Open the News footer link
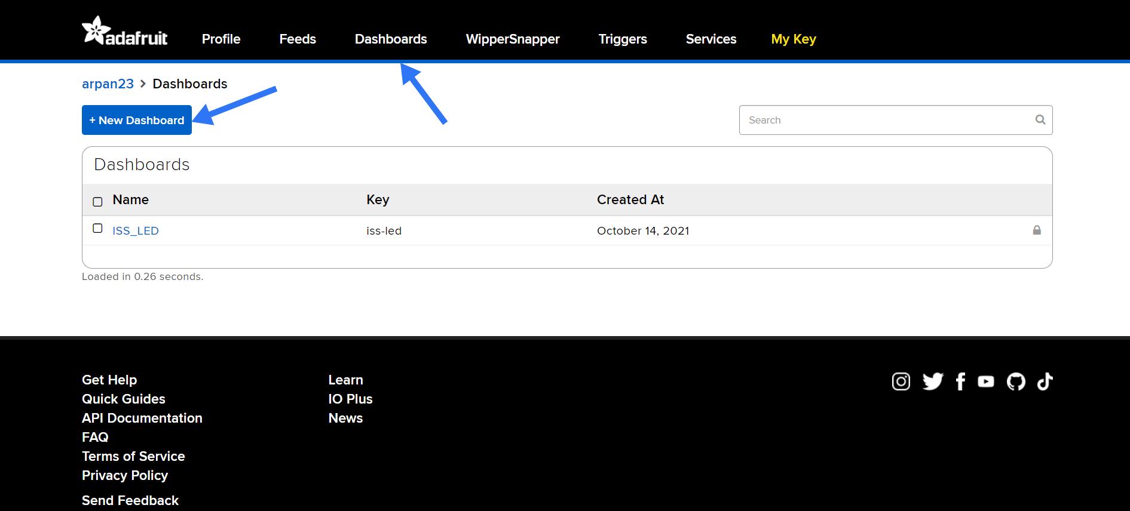 click(x=345, y=418)
